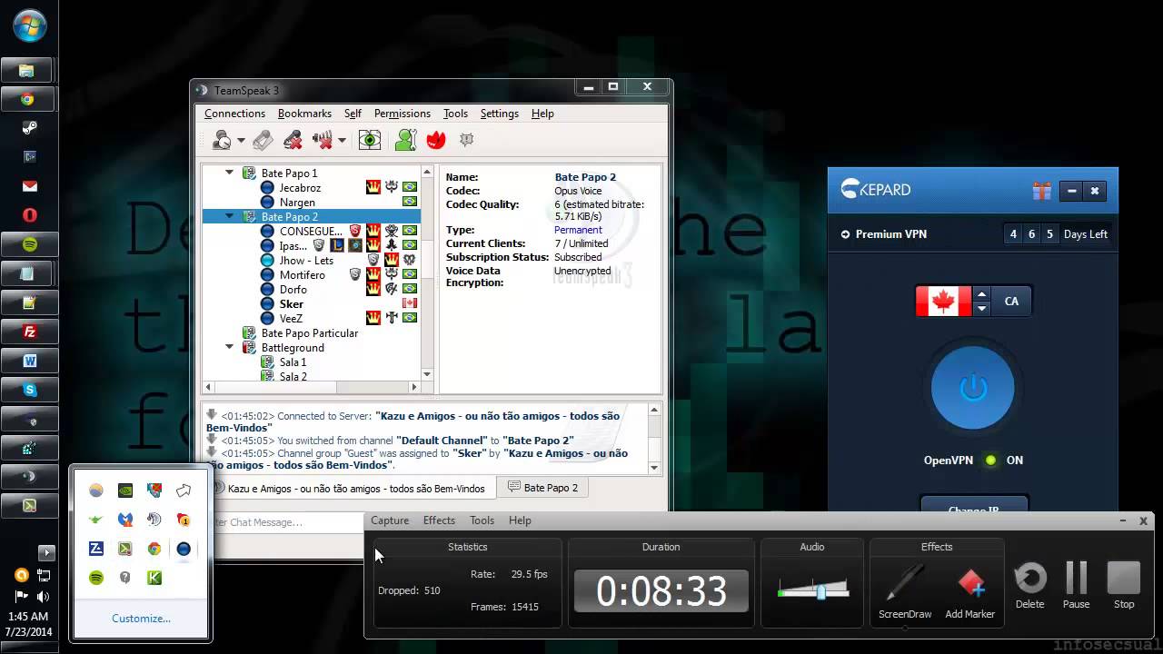1163x654 pixels.
Task: Open the Effects menu in recorder
Action: pyautogui.click(x=439, y=520)
